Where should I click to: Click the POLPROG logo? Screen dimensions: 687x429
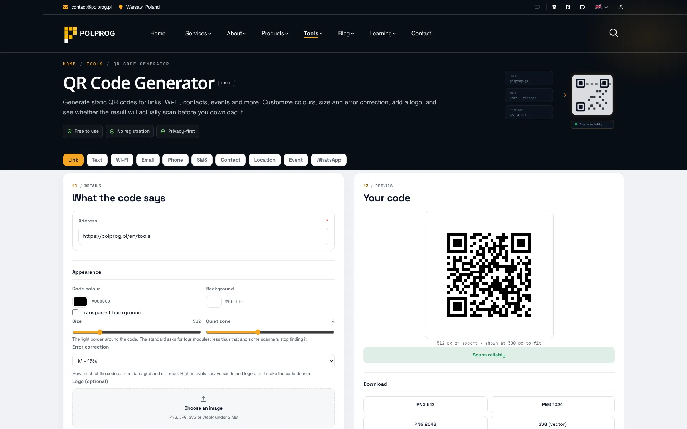pyautogui.click(x=89, y=34)
